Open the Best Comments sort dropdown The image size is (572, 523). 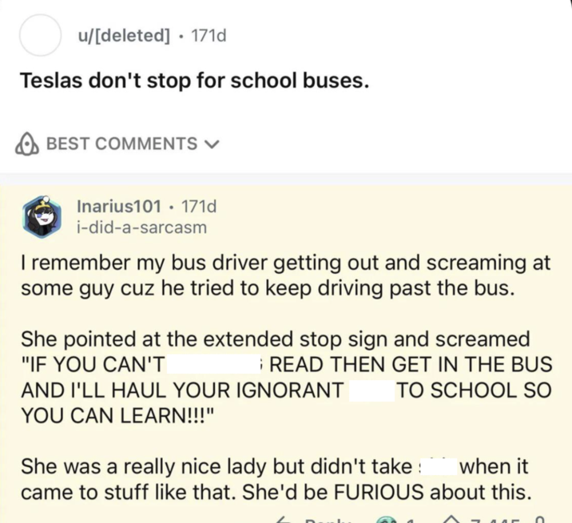120,145
